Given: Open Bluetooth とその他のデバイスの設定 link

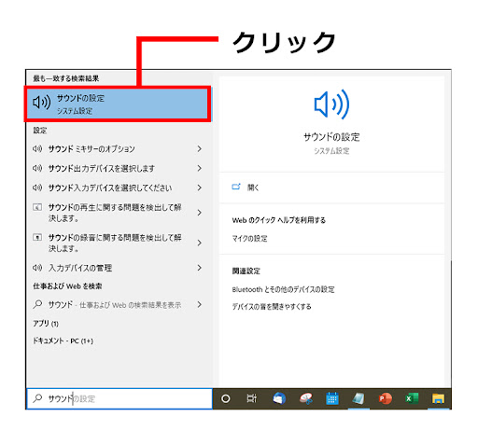Looking at the screenshot, I should point(283,289).
